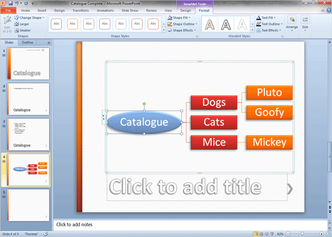This screenshot has height=237, width=332.
Task: Switch to Transitions ribbon tab
Action: (x=80, y=10)
